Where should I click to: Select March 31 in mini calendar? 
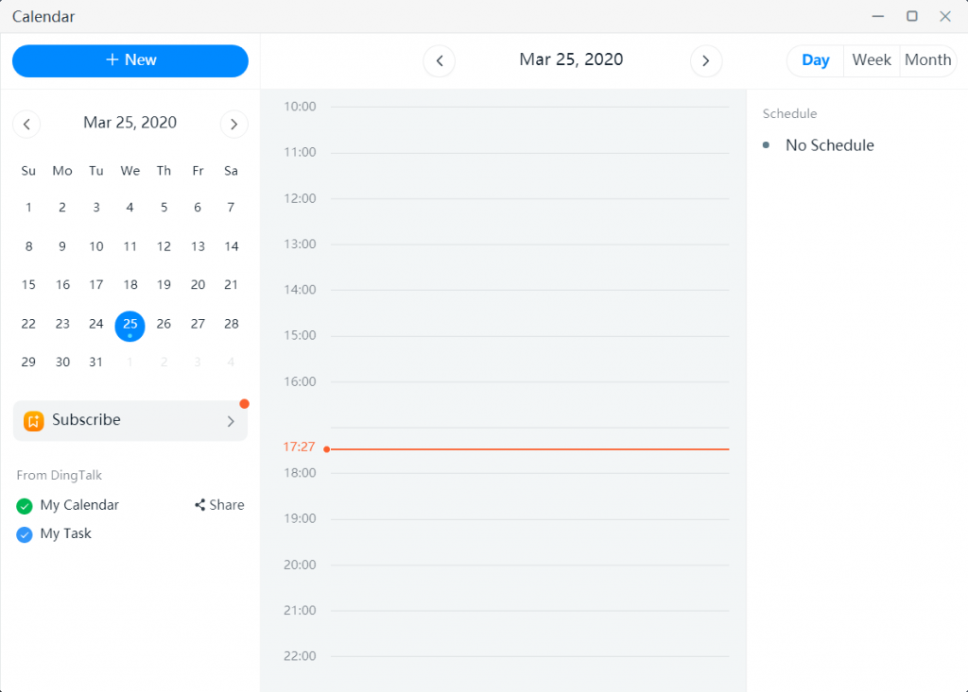96,362
